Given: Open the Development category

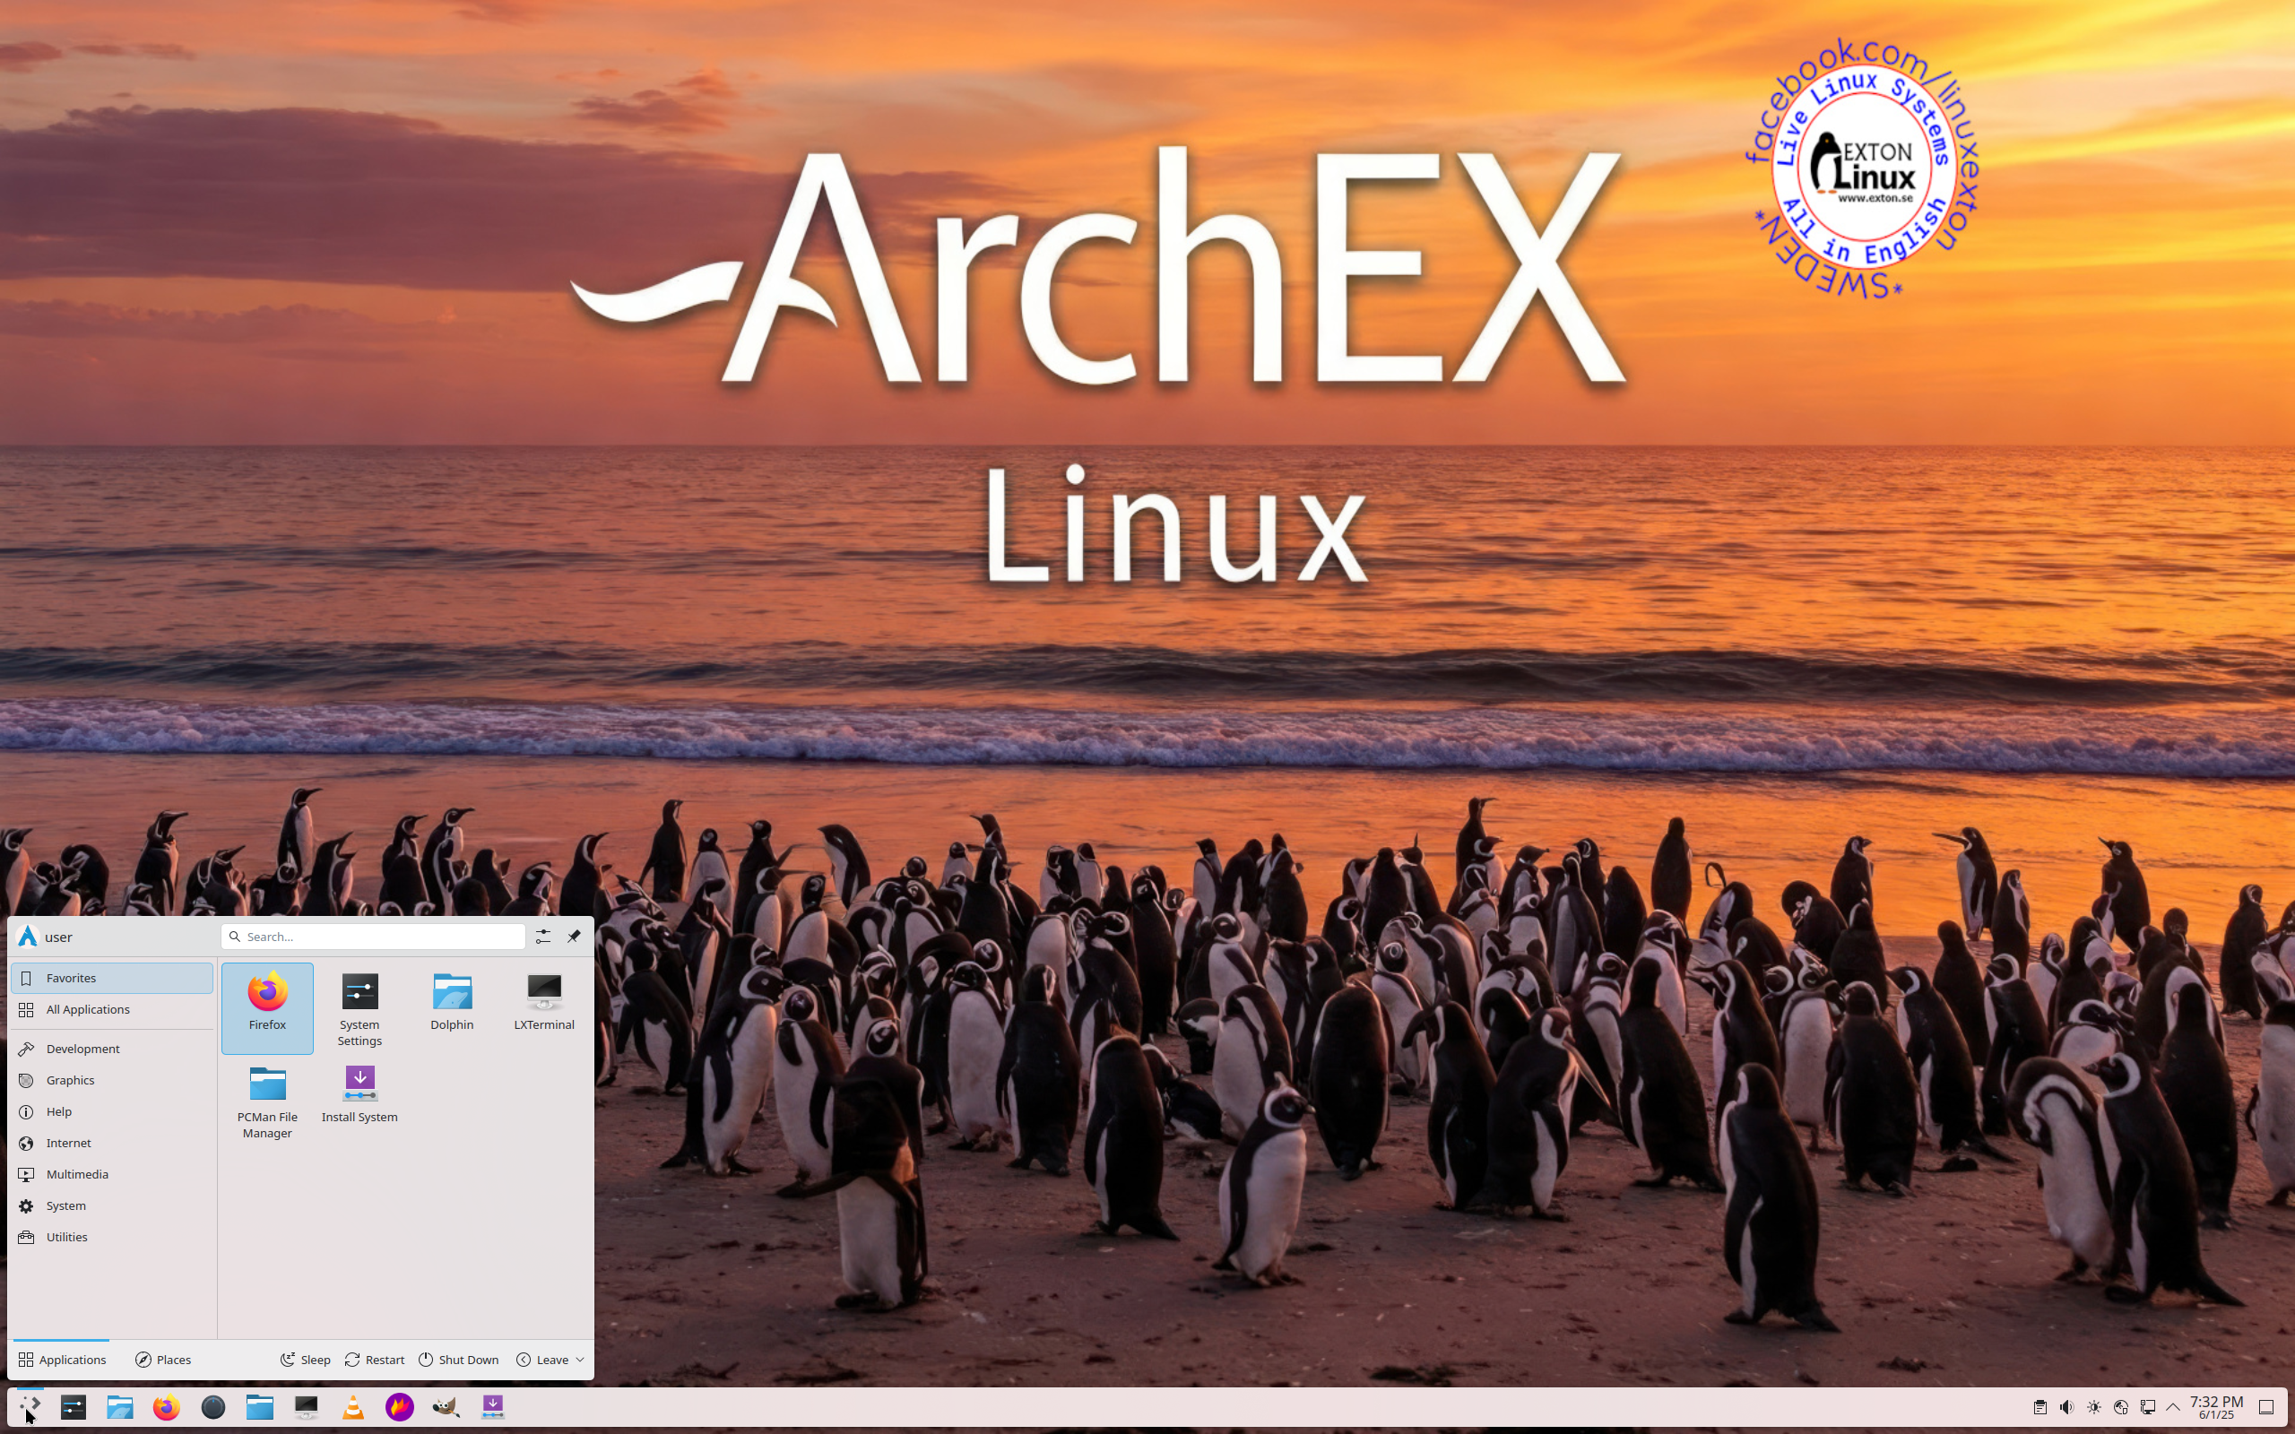Looking at the screenshot, I should [112, 1048].
